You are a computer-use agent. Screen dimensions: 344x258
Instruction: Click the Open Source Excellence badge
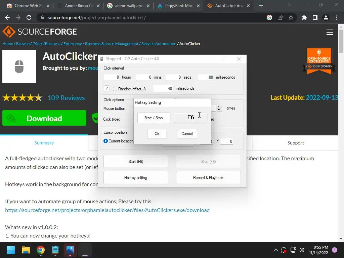click(x=319, y=61)
